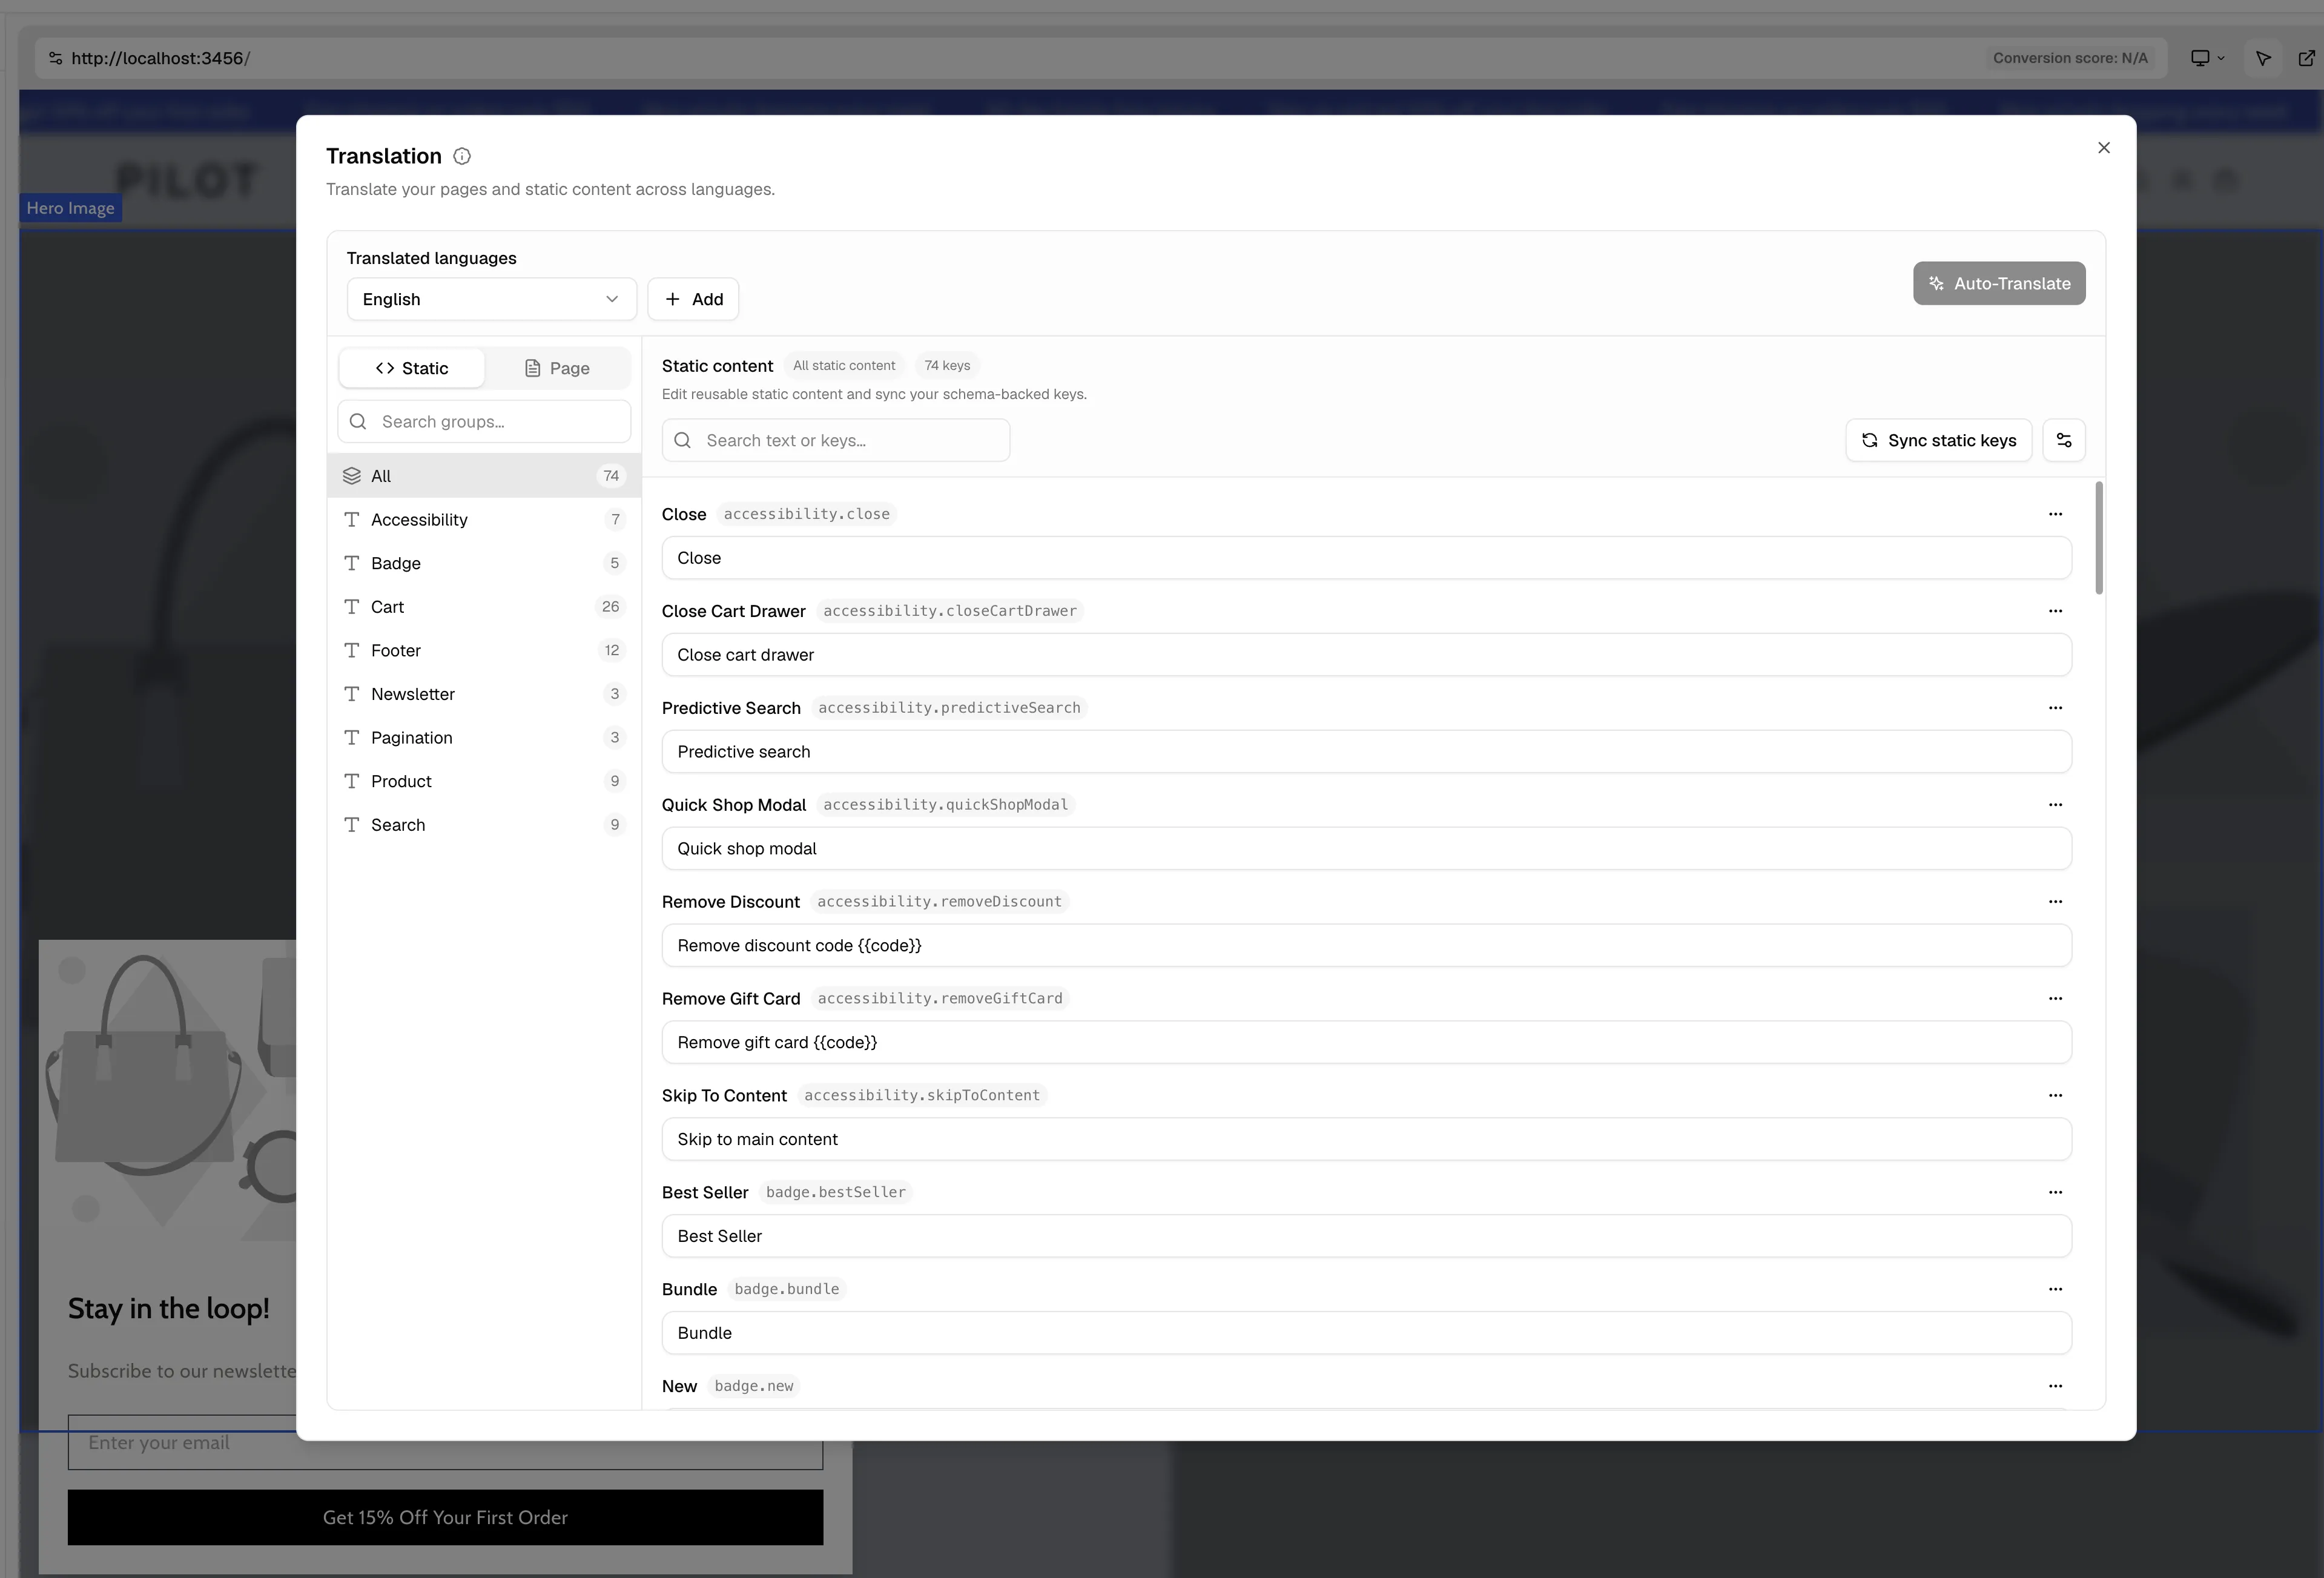Open more options for Remove Discount key
2324x1578 pixels.
coord(2055,902)
